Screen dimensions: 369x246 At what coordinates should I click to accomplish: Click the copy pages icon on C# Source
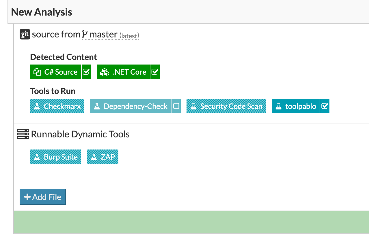[x=37, y=71]
